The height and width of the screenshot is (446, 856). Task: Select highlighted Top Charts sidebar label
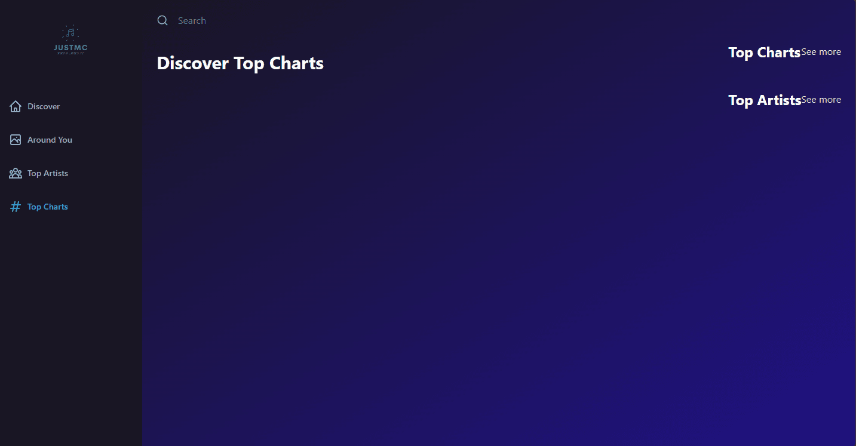[48, 207]
